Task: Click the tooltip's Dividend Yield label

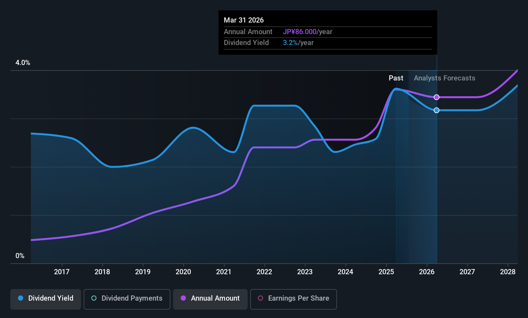Action: pyautogui.click(x=246, y=43)
